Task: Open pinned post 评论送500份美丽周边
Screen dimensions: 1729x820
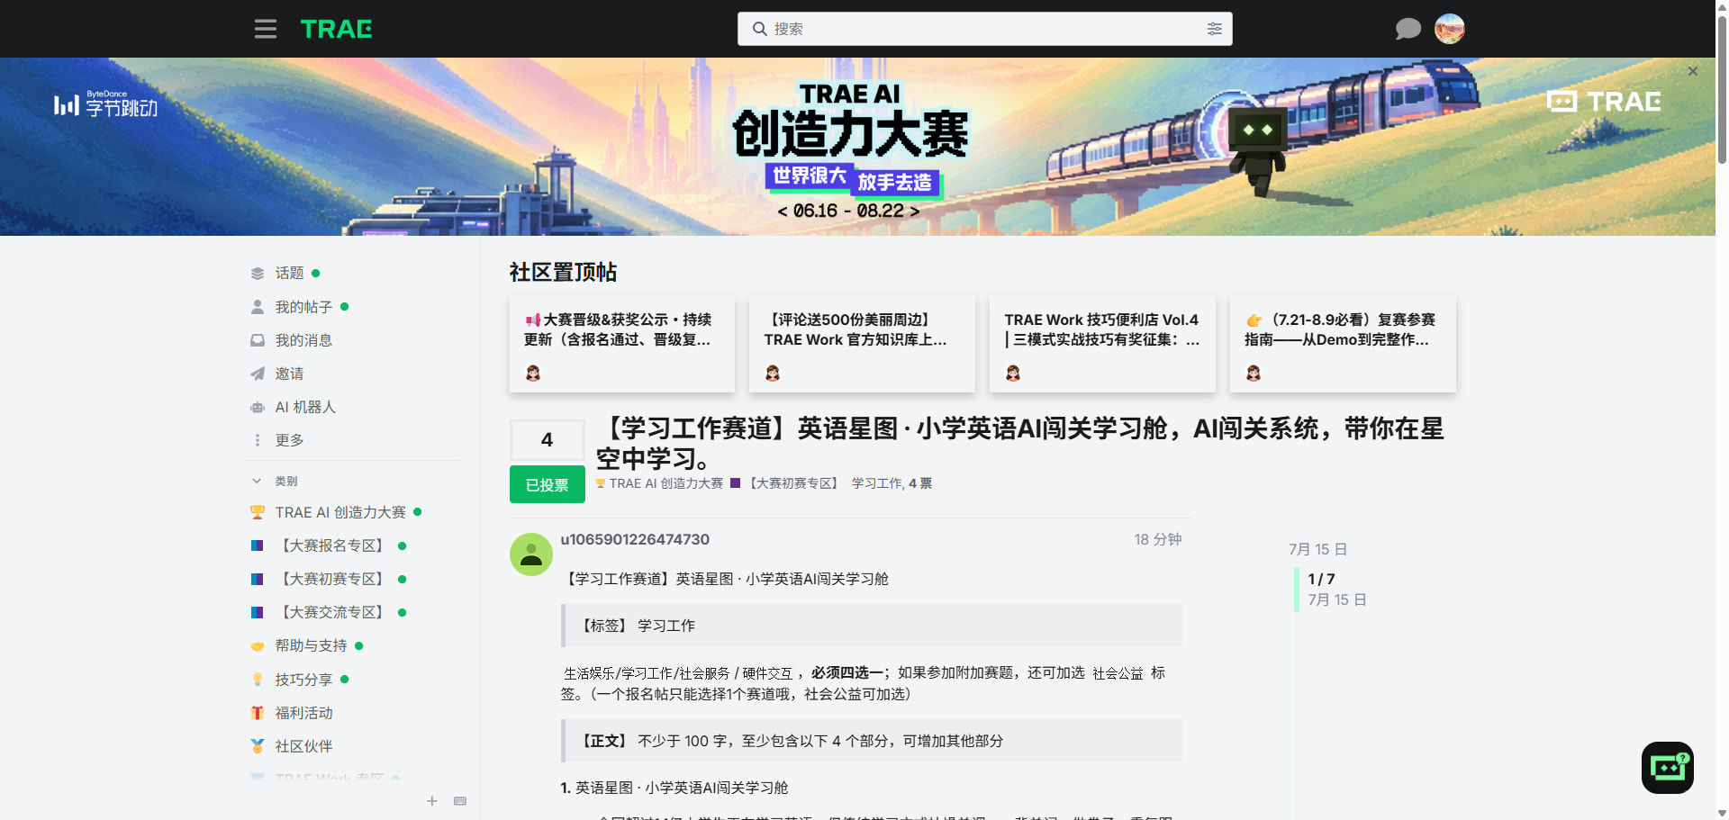Action: click(x=862, y=344)
